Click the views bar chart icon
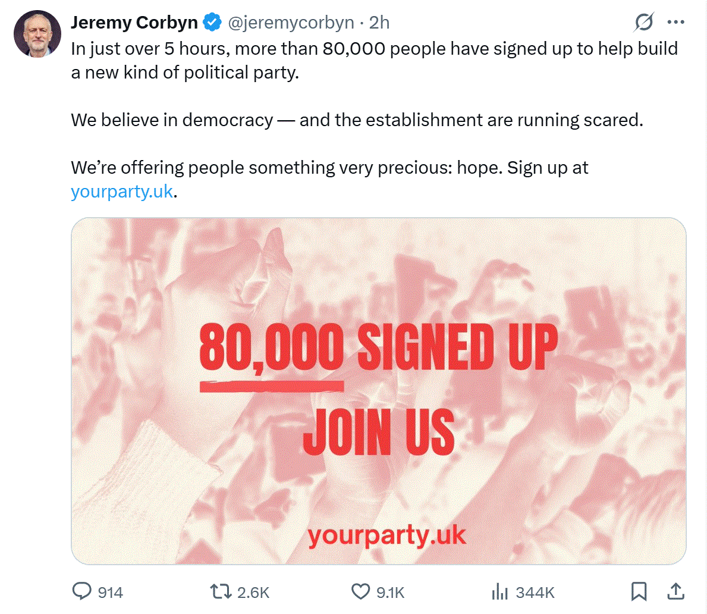This screenshot has height=614, width=707. point(499,591)
